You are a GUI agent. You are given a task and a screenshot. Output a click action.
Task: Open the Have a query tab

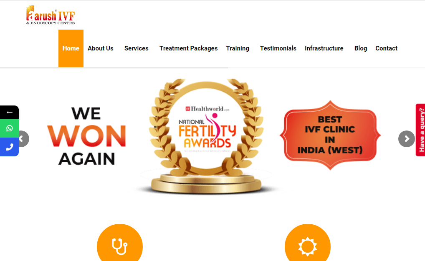[421, 130]
